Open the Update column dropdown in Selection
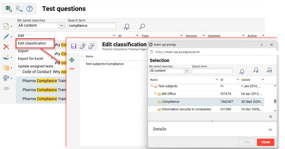The image size is (285, 149). point(263,80)
